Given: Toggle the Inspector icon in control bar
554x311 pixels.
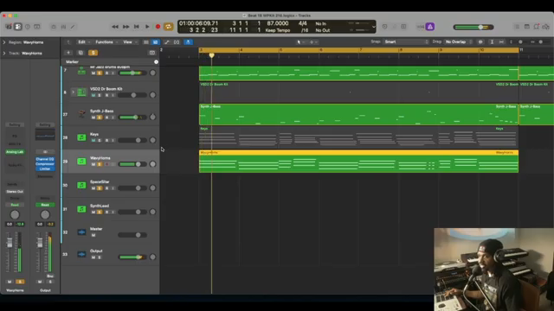Looking at the screenshot, I should (17, 27).
